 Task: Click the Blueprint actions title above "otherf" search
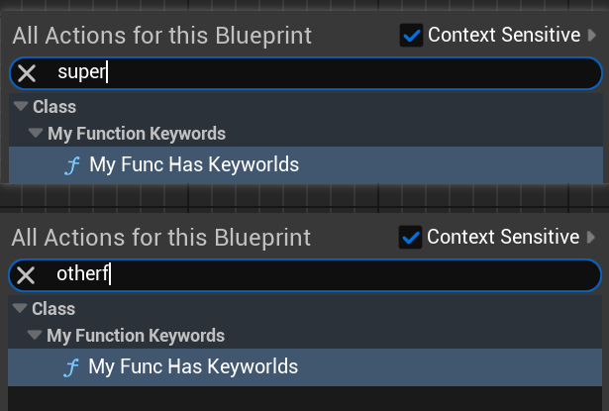pos(161,239)
